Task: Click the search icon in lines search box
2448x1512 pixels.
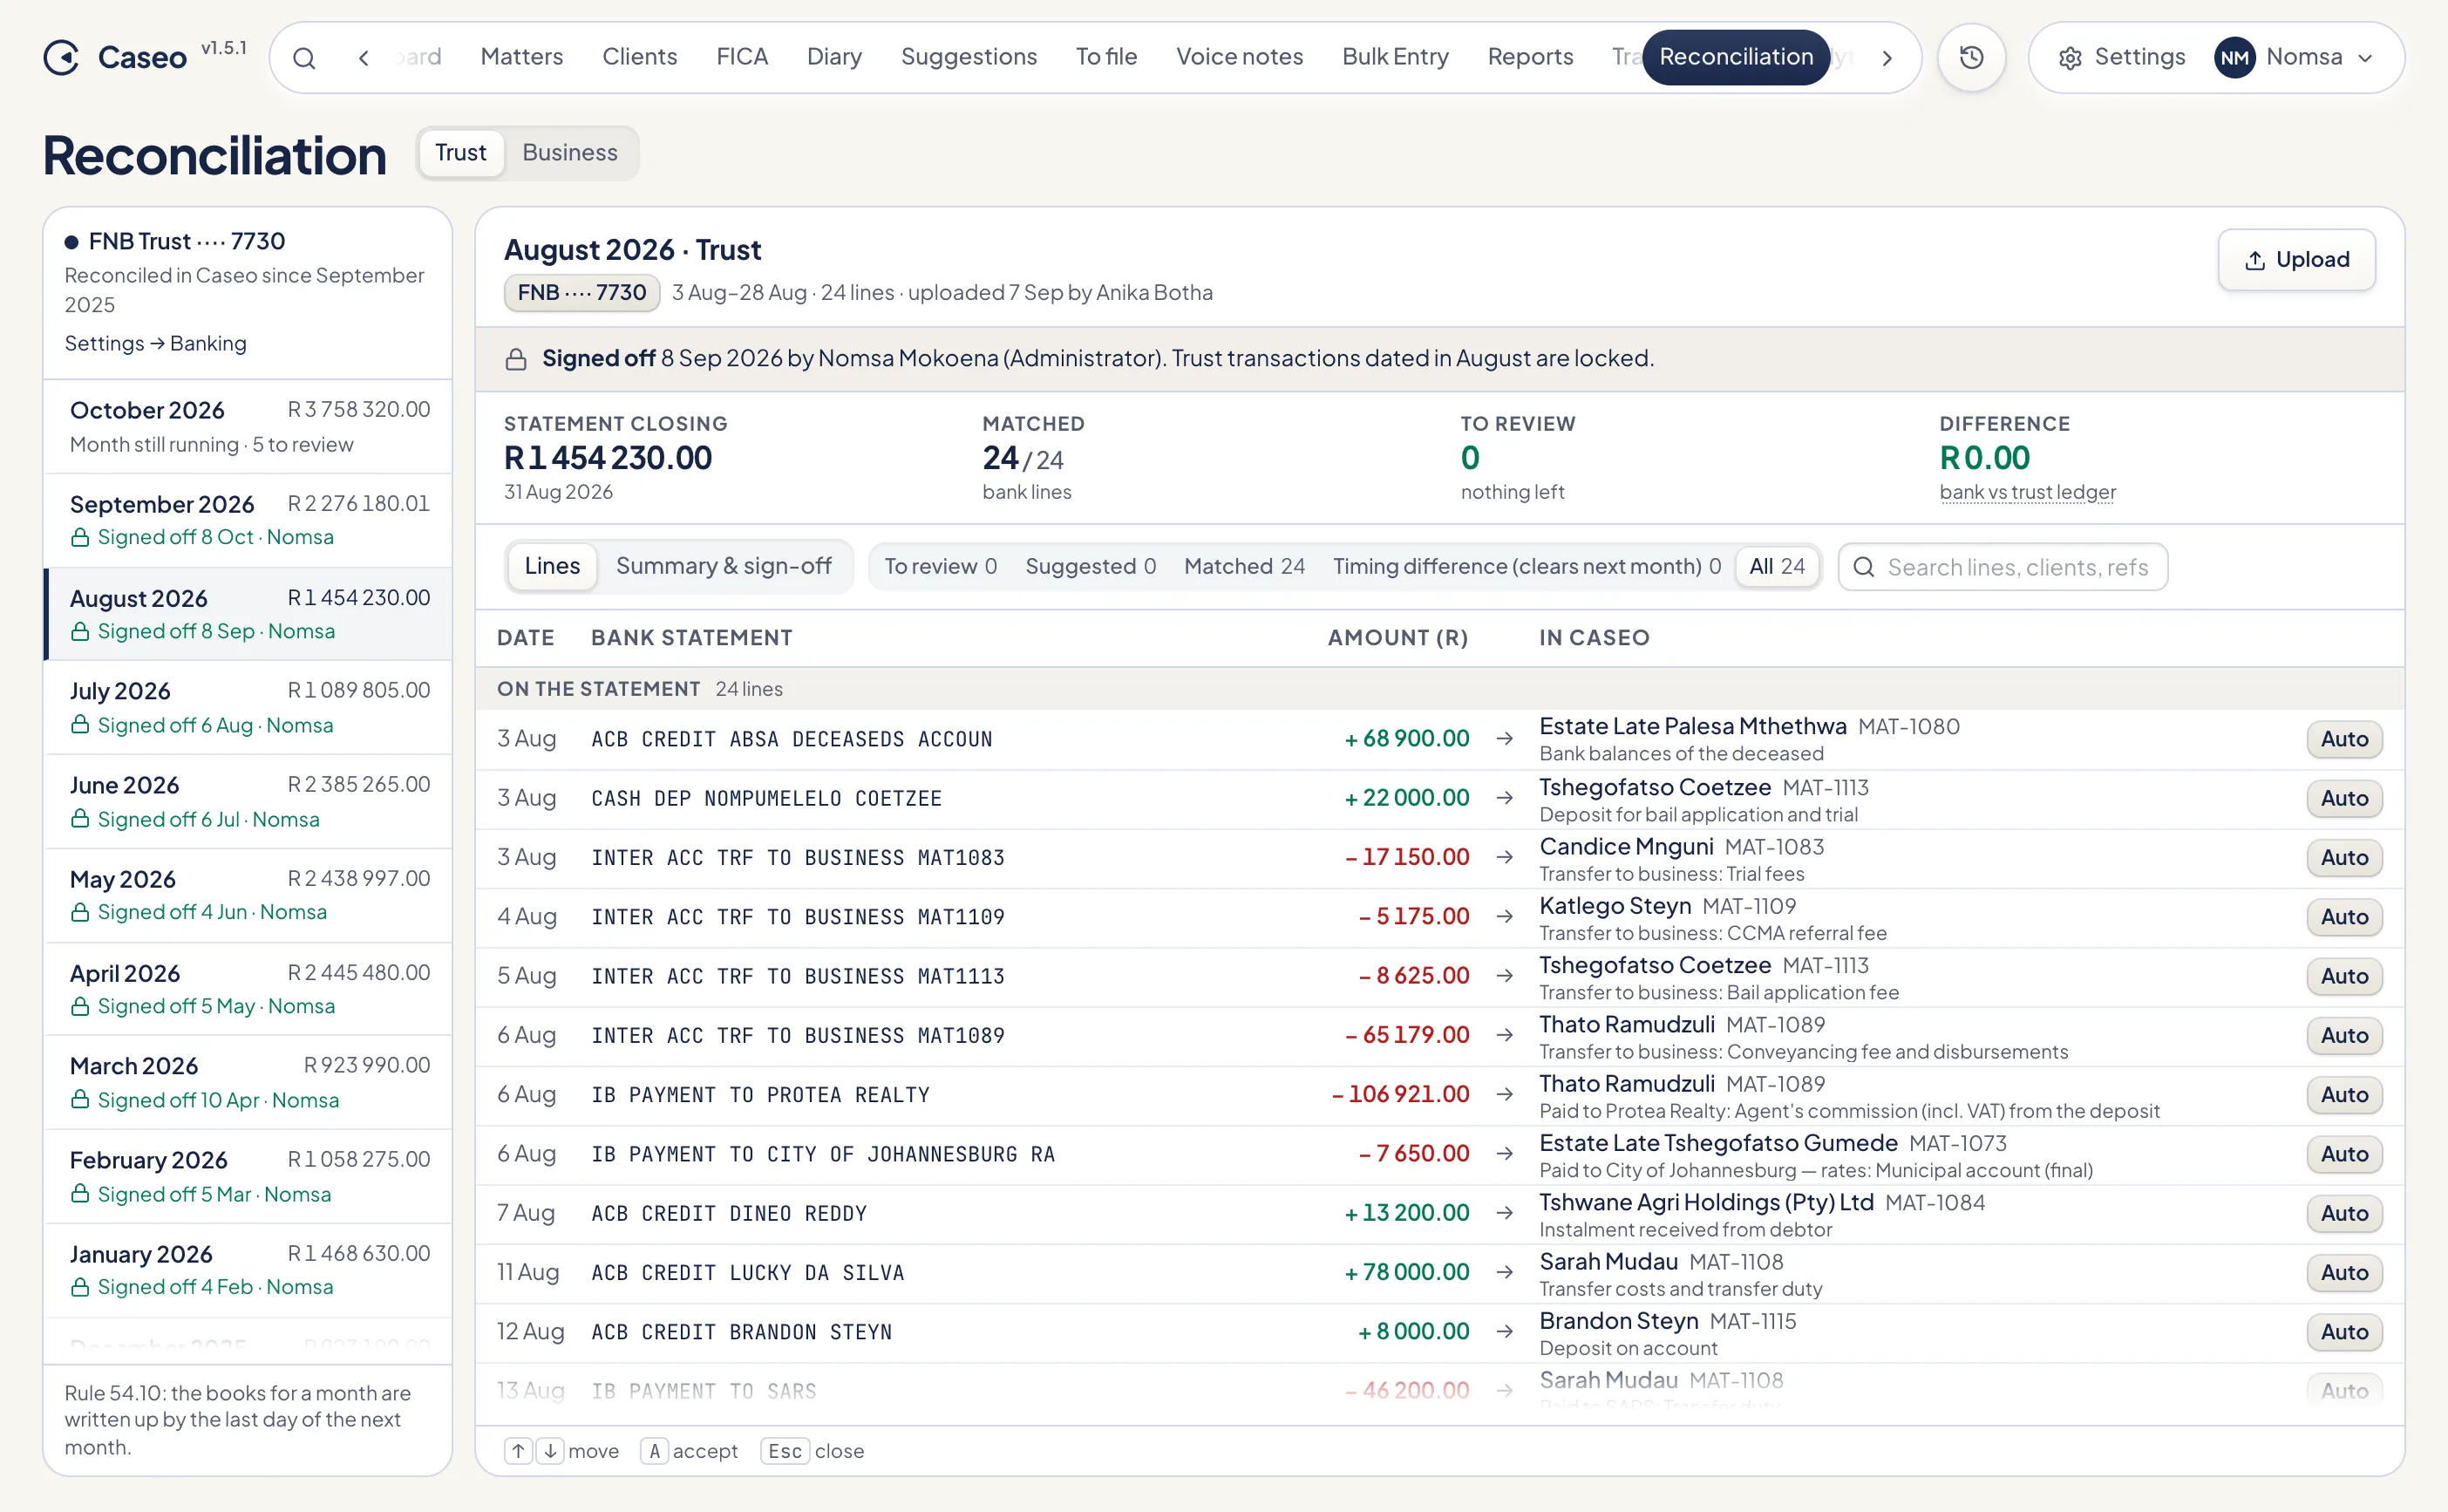Action: [x=1864, y=568]
